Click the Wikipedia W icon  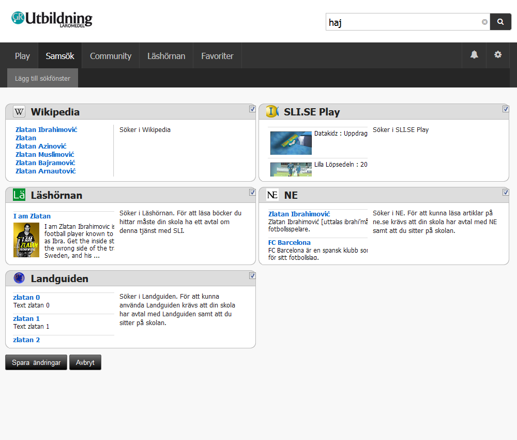[x=19, y=112]
